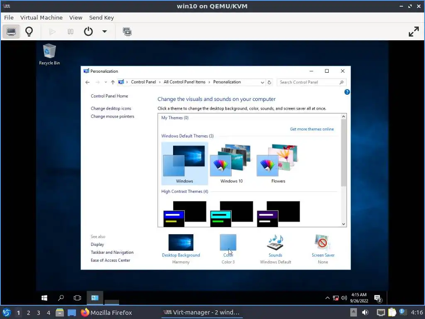
Task: Open Display link under See also
Action: (x=97, y=244)
